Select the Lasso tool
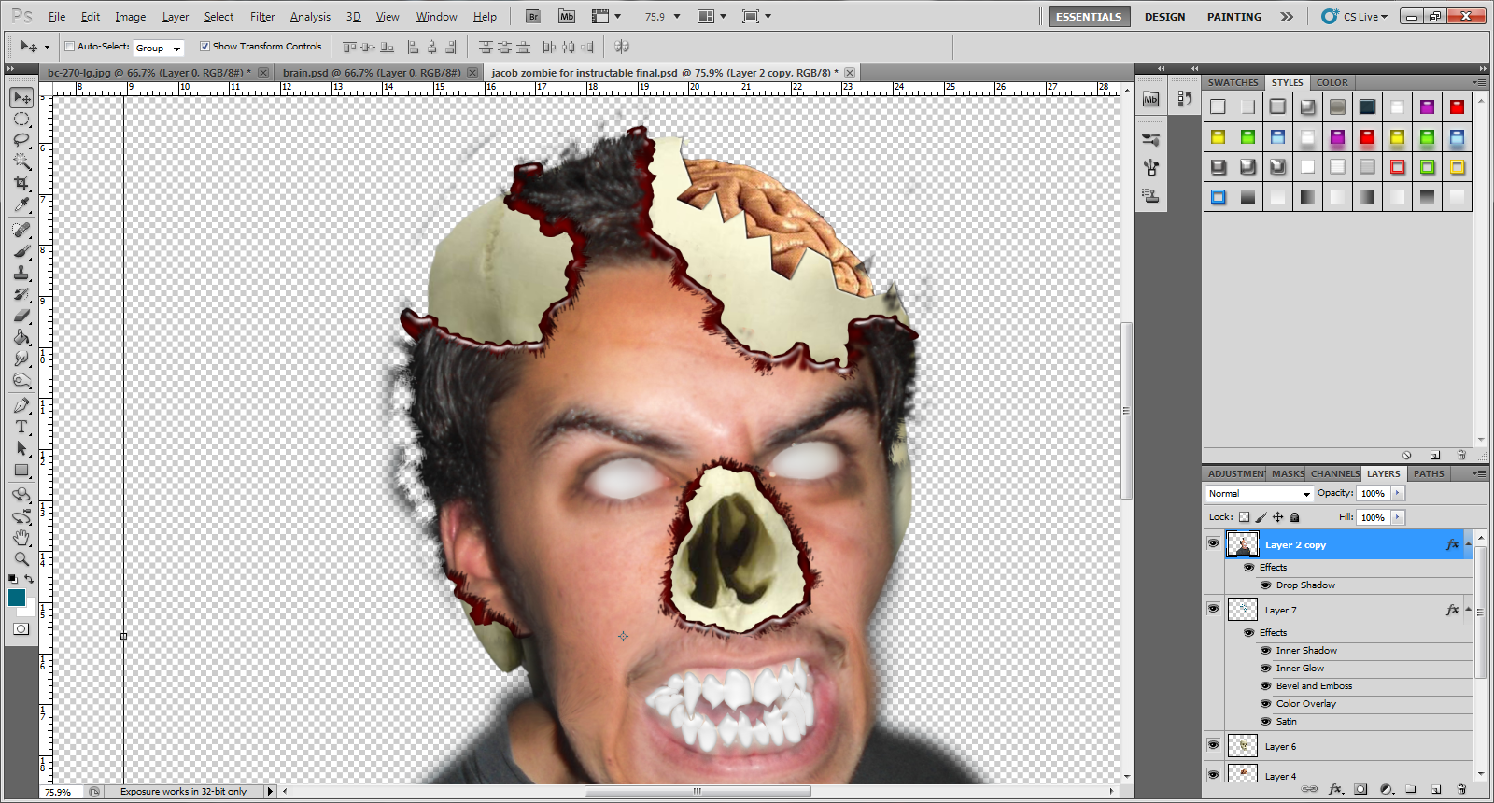The image size is (1494, 803). [x=21, y=140]
